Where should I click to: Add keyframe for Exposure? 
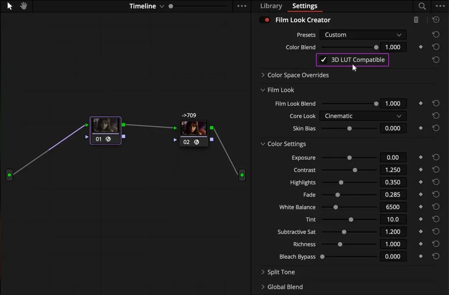(421, 157)
